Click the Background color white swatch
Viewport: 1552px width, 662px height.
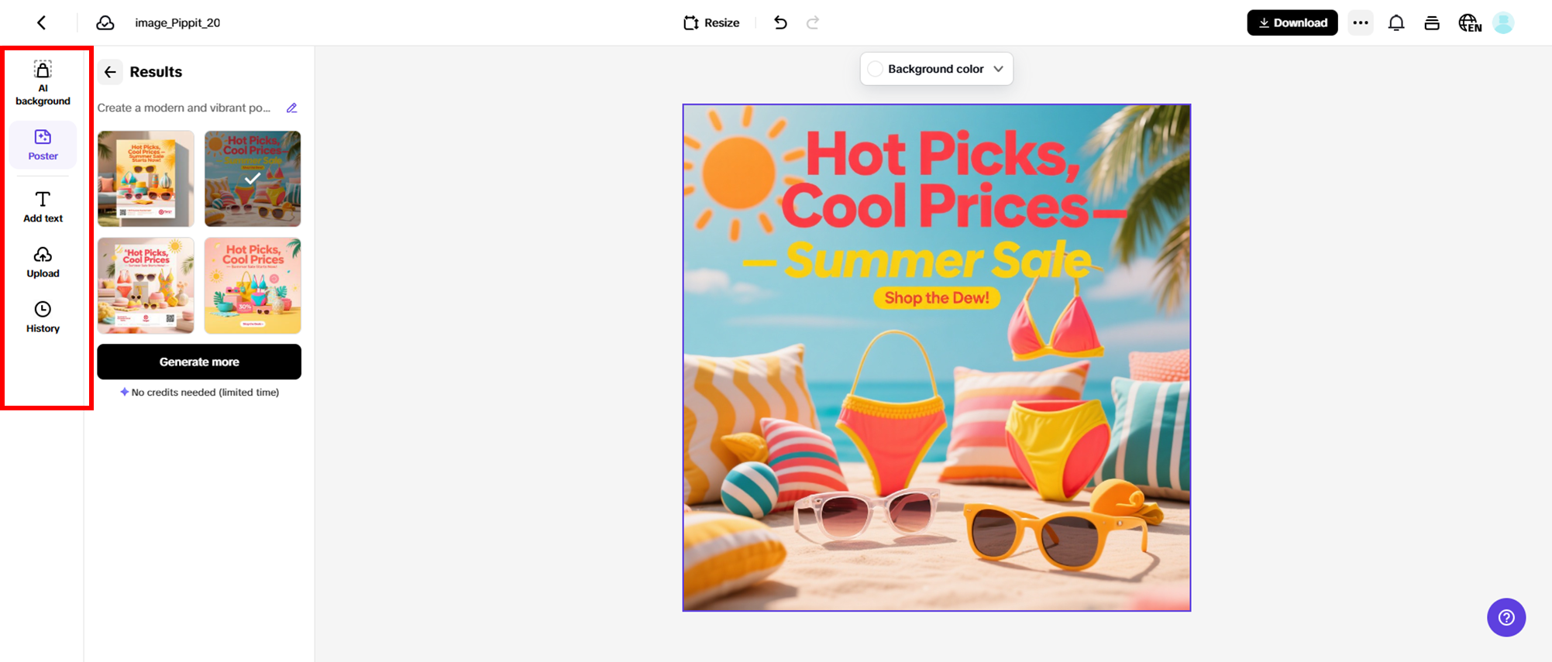876,69
